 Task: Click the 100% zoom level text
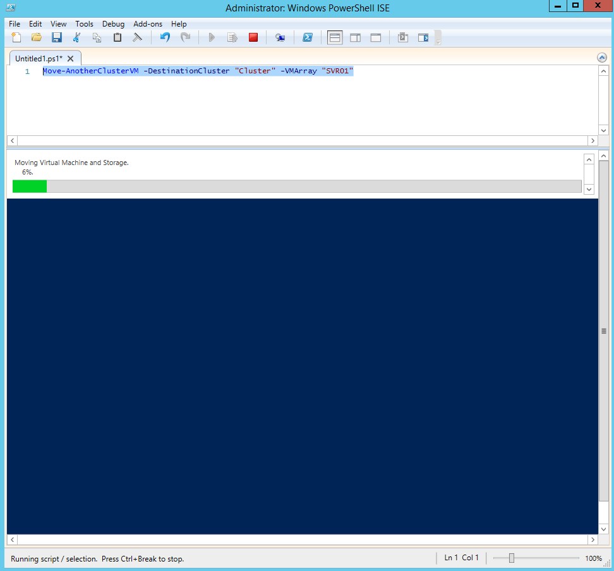(593, 558)
